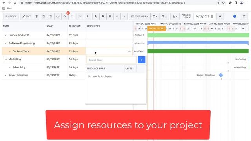The height and width of the screenshot is (141, 251).
Task: Open browser extensions puzzle icon
Action: point(230,3)
